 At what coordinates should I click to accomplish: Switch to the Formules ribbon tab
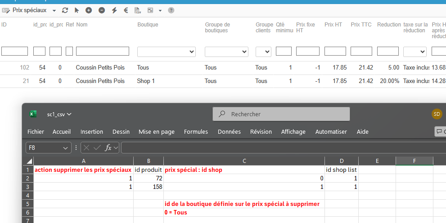(196, 131)
